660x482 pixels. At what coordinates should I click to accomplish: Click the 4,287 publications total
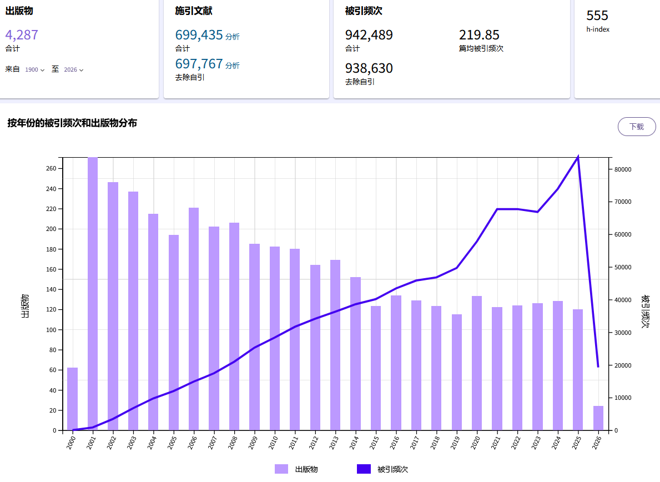[x=22, y=35]
